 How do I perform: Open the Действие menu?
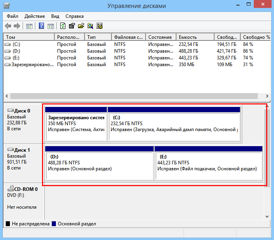click(34, 16)
